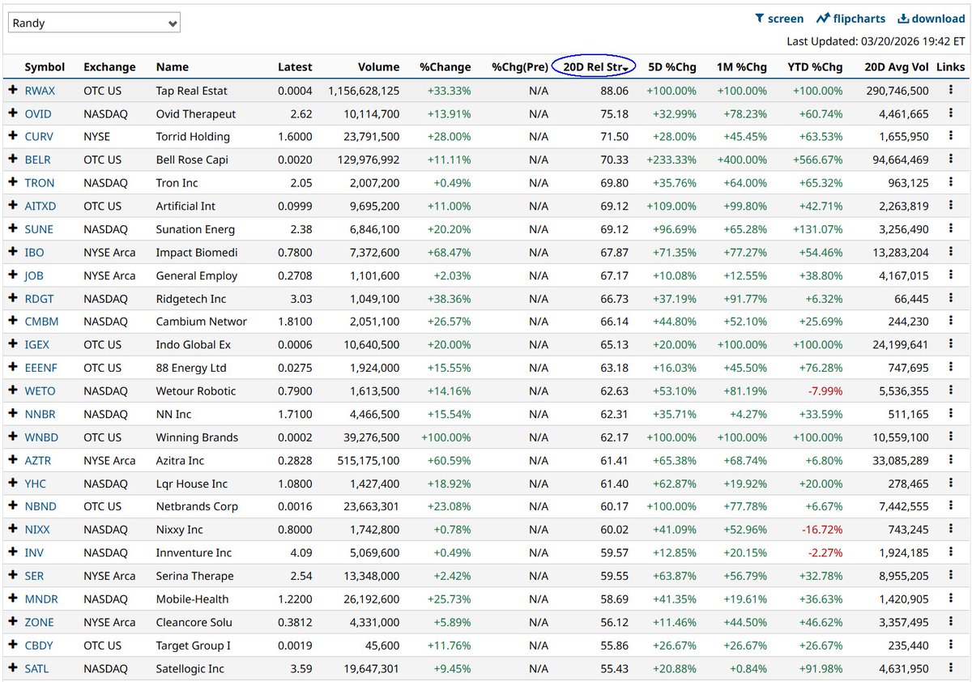
Task: Open the CBDY symbol link
Action: [39, 646]
